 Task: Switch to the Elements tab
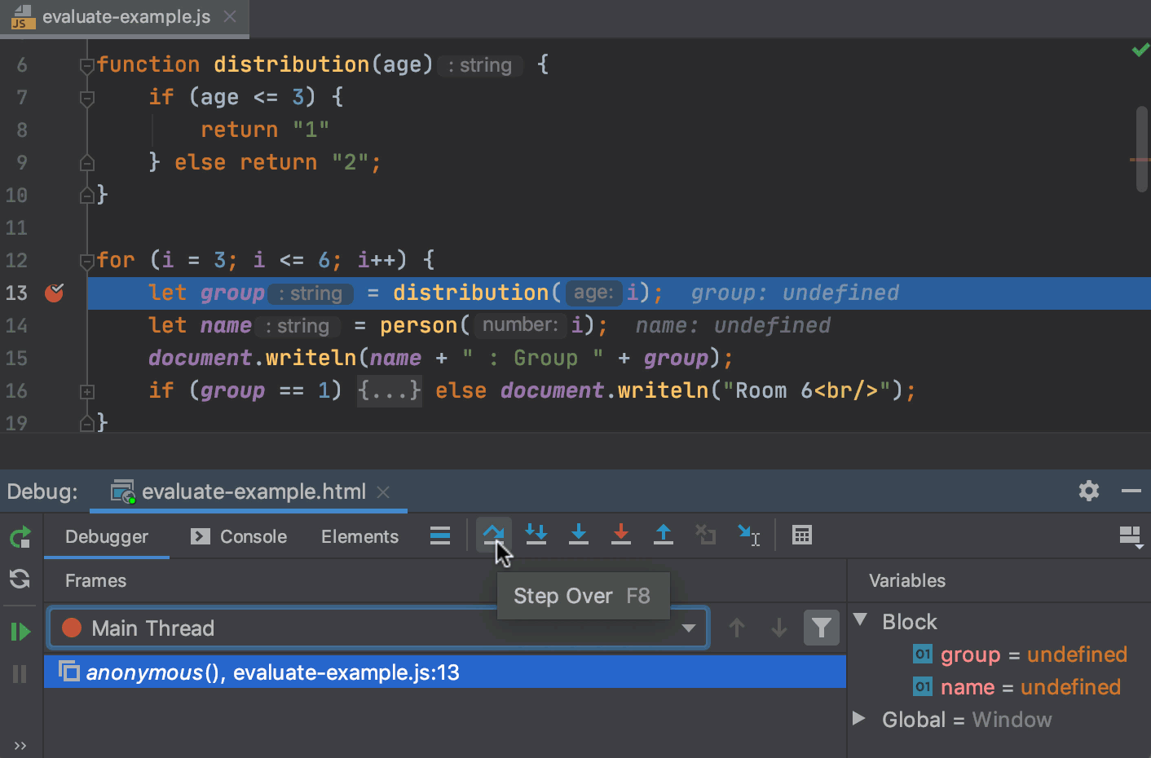click(x=359, y=536)
